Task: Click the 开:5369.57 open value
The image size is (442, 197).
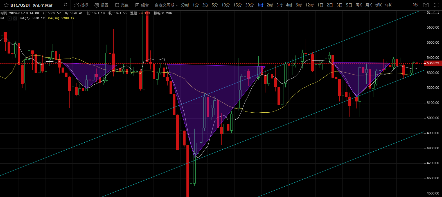Action: 52,13
